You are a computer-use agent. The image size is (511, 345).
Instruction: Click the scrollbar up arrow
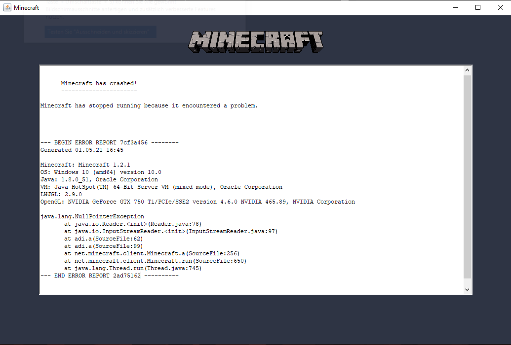tap(467, 69)
